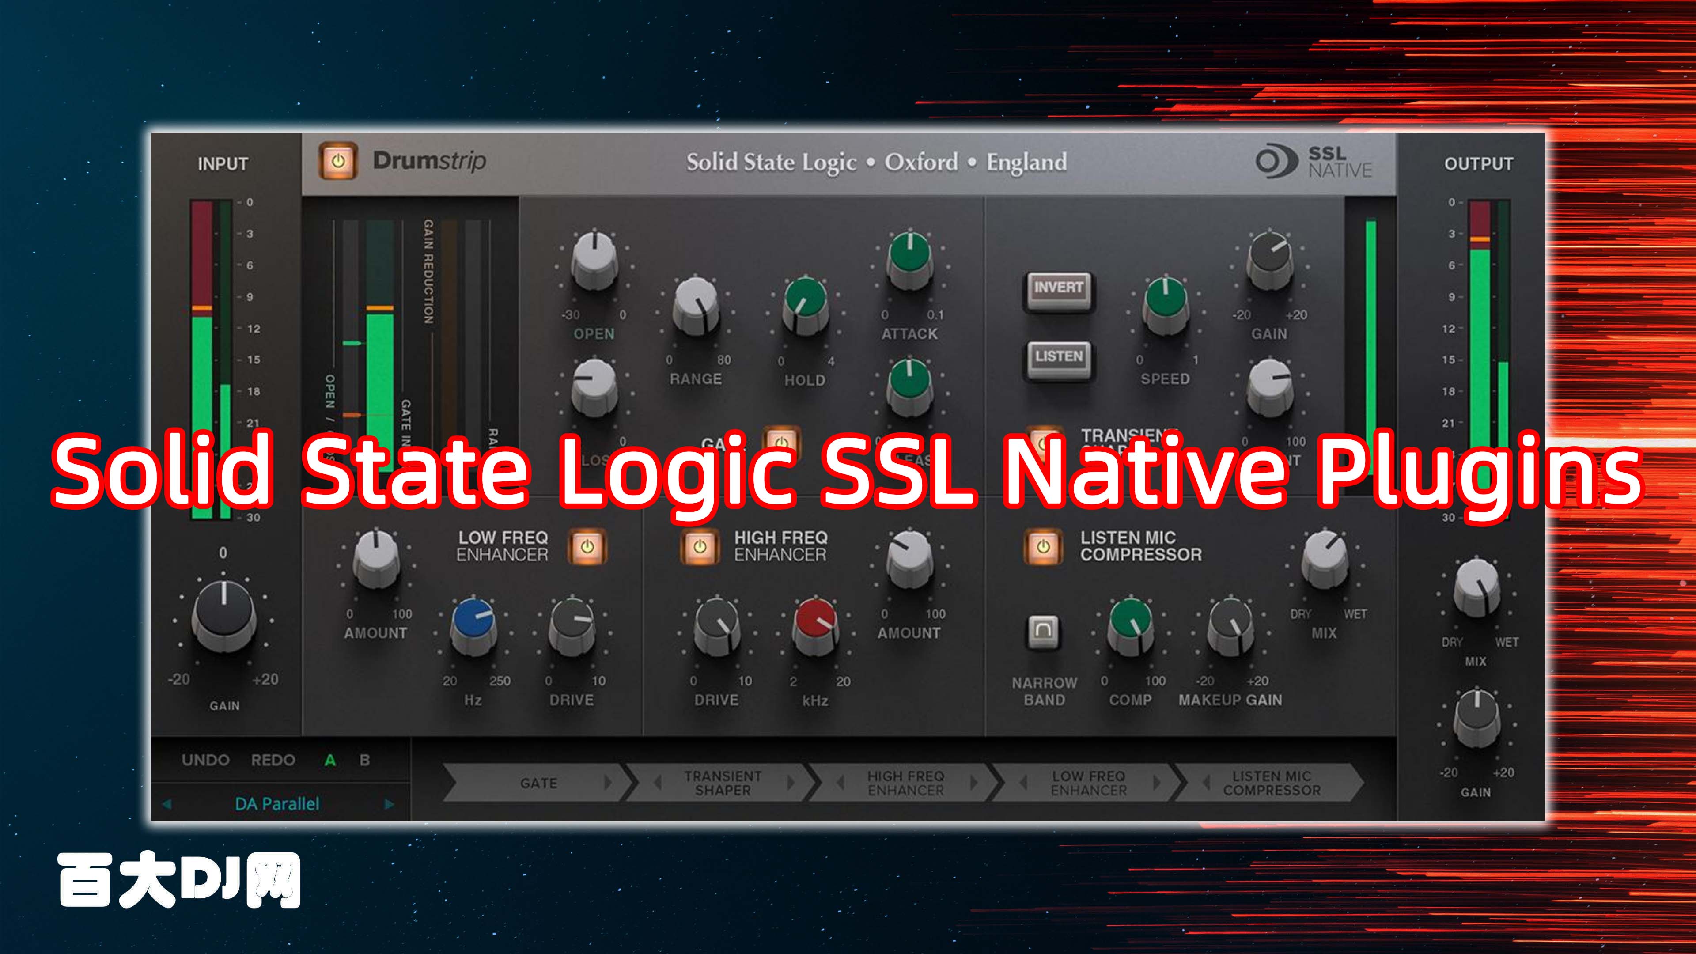Go to next preset with right arrow
The height and width of the screenshot is (954, 1696).
point(389,804)
